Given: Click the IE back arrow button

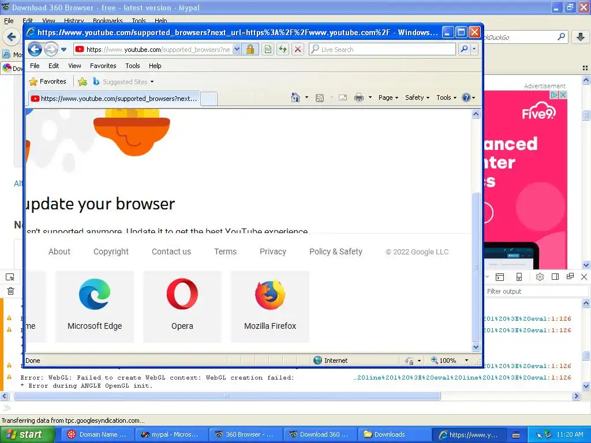Looking at the screenshot, I should click(35, 49).
